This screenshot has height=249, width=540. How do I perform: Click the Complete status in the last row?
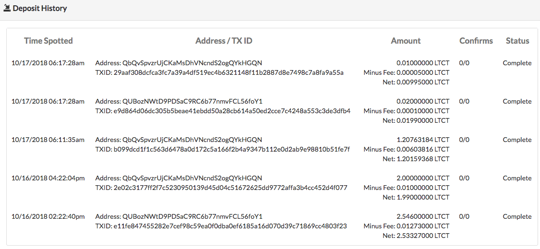coord(517,216)
